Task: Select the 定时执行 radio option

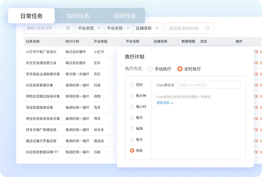Action: coord(180,69)
